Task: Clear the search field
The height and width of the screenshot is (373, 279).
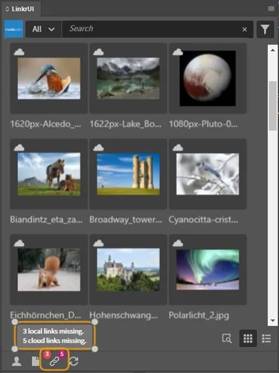Action: tap(244, 29)
